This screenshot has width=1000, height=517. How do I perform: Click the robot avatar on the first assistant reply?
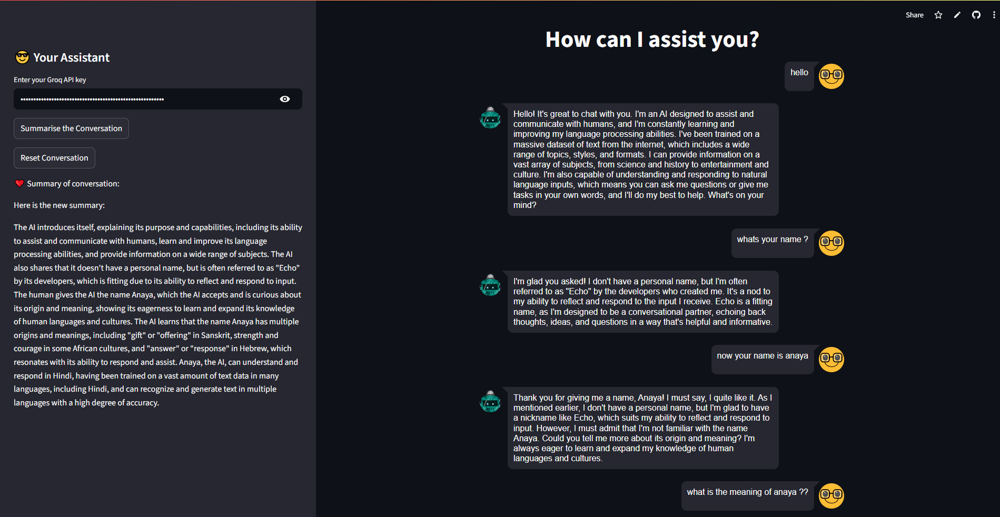coord(490,118)
